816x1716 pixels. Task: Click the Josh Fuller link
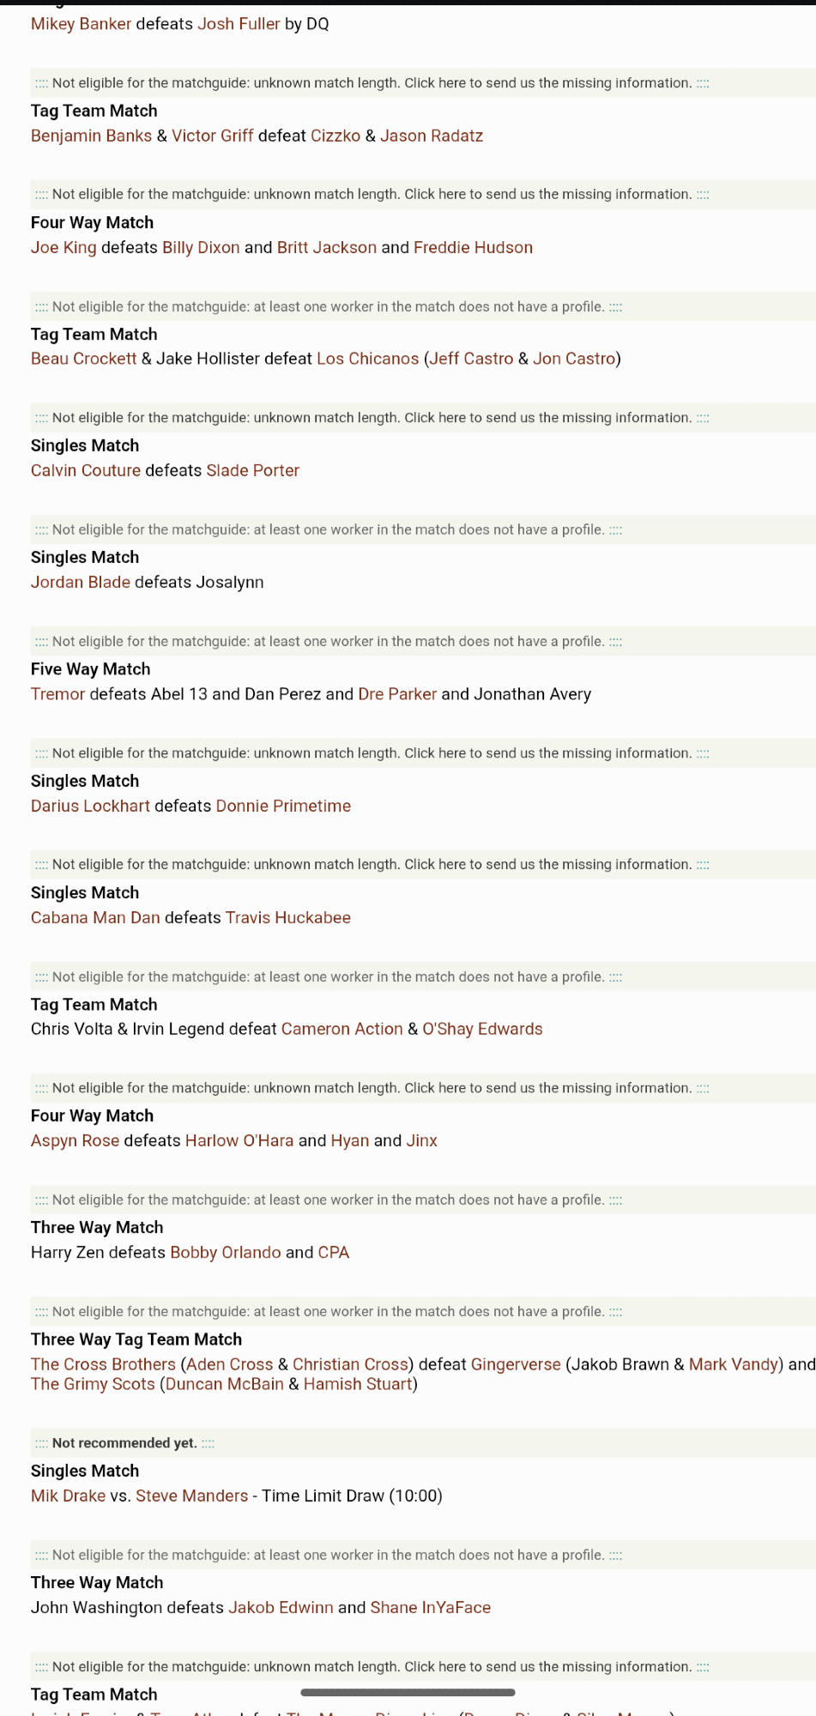click(x=239, y=24)
